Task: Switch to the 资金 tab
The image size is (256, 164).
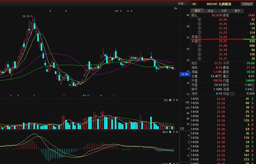Action: 211,11
